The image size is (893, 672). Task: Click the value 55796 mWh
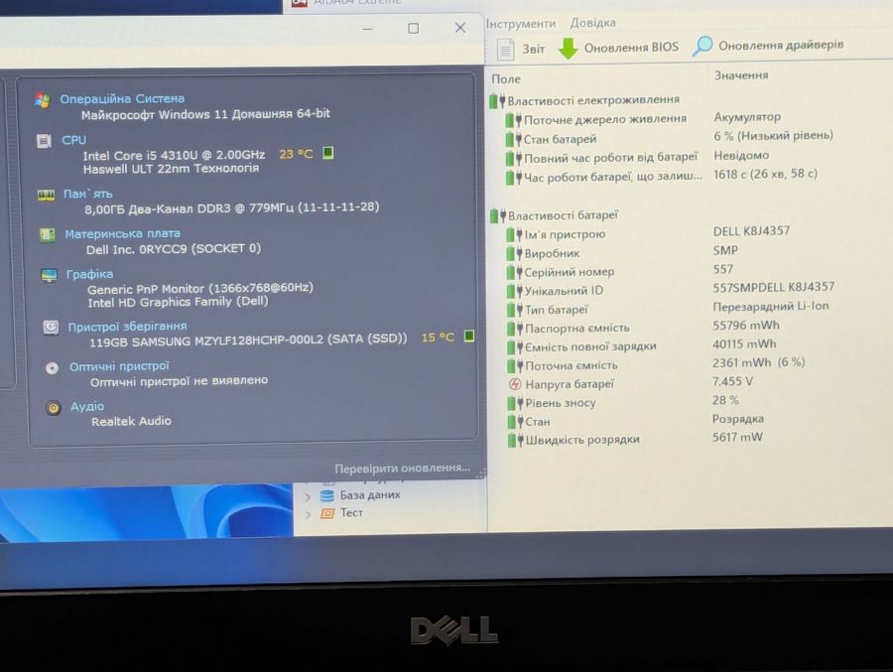pyautogui.click(x=745, y=326)
